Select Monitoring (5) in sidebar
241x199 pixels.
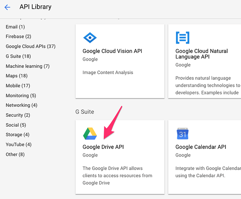pos(21,96)
